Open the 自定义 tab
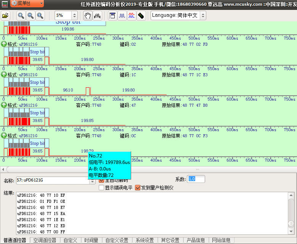 (x=71, y=240)
